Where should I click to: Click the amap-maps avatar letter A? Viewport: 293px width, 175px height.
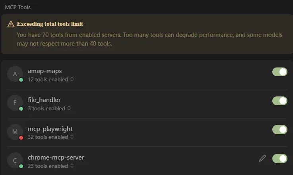point(15,74)
